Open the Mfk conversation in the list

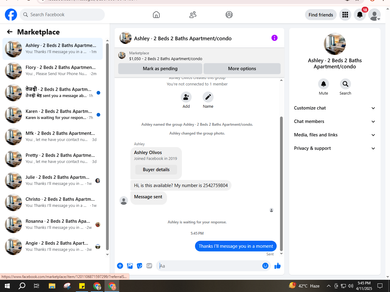[x=52, y=137]
